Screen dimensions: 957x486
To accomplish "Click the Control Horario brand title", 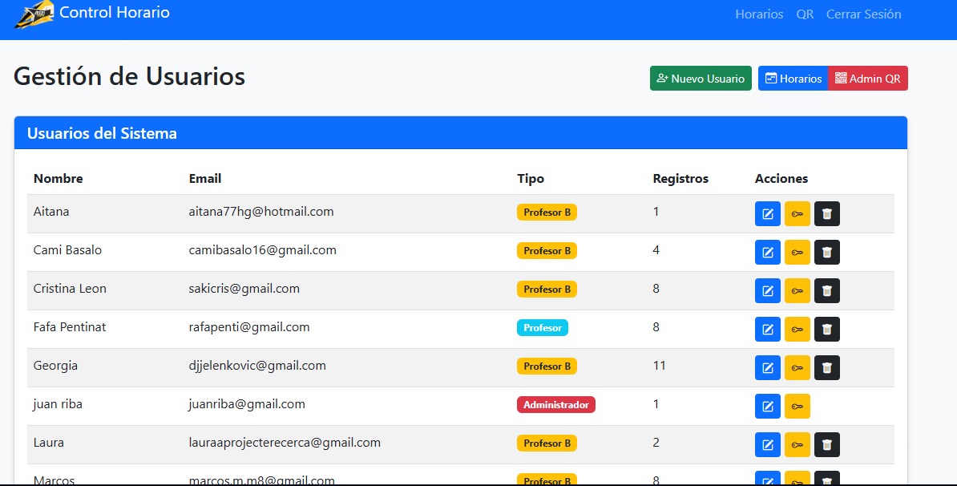I will pyautogui.click(x=115, y=13).
